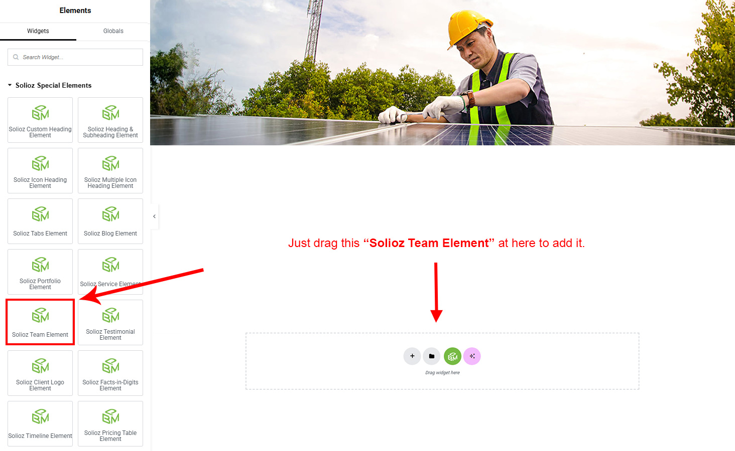
Task: Select the Solioz Custom Heading Element widget
Action: pos(40,120)
